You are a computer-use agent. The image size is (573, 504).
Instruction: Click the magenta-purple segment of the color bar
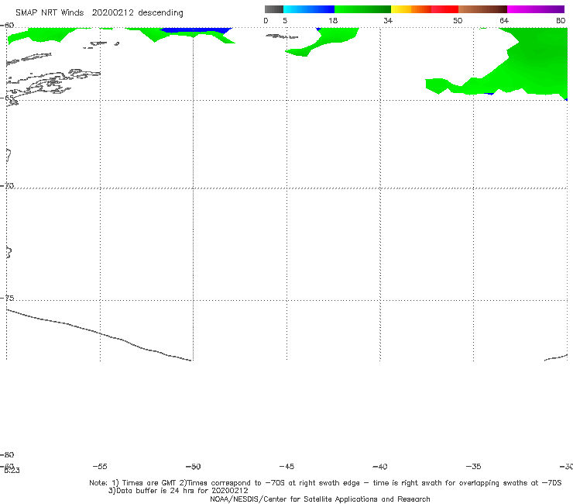pyautogui.click(x=536, y=9)
